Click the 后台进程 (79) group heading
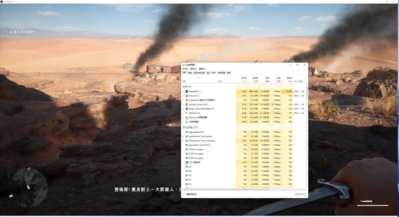 tap(190, 127)
